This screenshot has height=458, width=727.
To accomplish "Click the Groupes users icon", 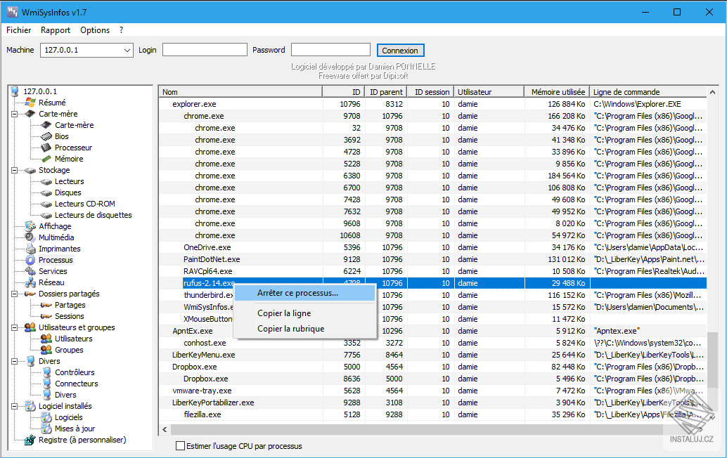I will point(46,350).
